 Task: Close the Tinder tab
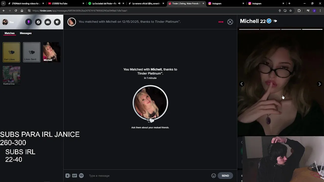(x=203, y=4)
